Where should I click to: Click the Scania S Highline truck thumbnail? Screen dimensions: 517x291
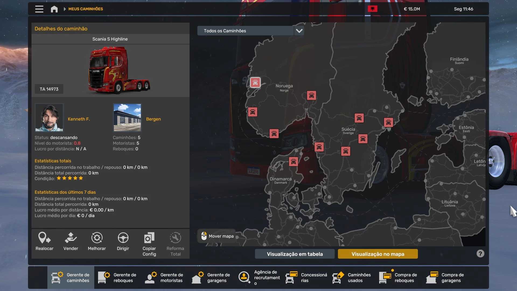[x=118, y=70]
